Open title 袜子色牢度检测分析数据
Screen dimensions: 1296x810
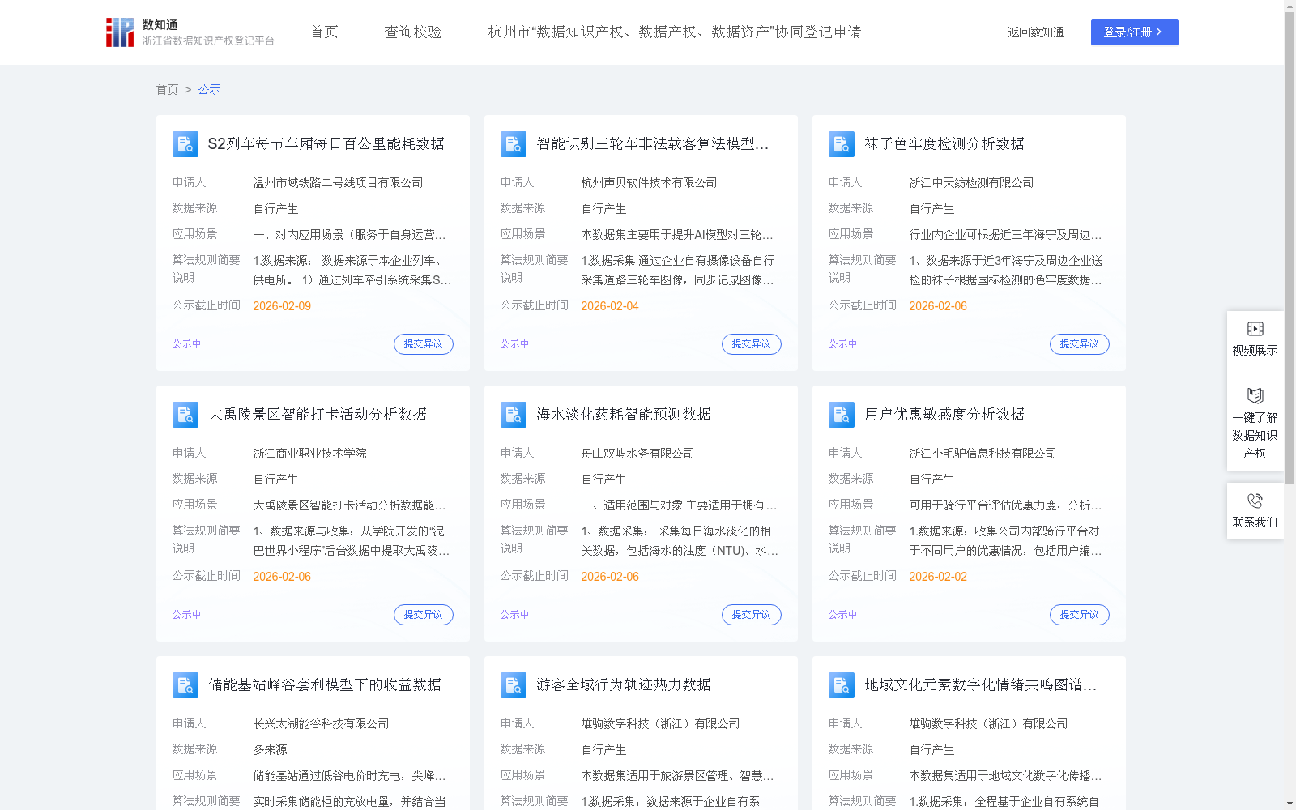point(944,144)
